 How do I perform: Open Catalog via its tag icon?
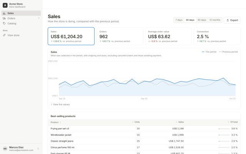4,23
